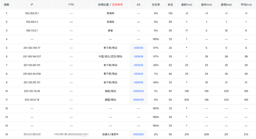Viewport: 256px width, 139px height.
Task: Select IP address 192.168.31.1 cell
Action: click(32, 13)
